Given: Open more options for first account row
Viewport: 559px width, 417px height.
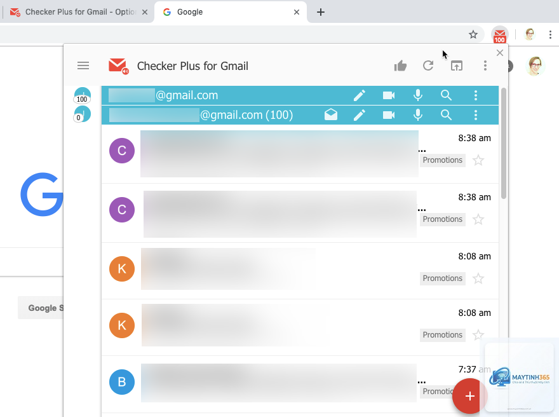Looking at the screenshot, I should tap(476, 95).
